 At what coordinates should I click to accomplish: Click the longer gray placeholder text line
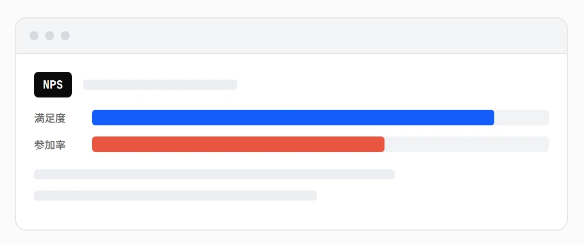tap(214, 174)
